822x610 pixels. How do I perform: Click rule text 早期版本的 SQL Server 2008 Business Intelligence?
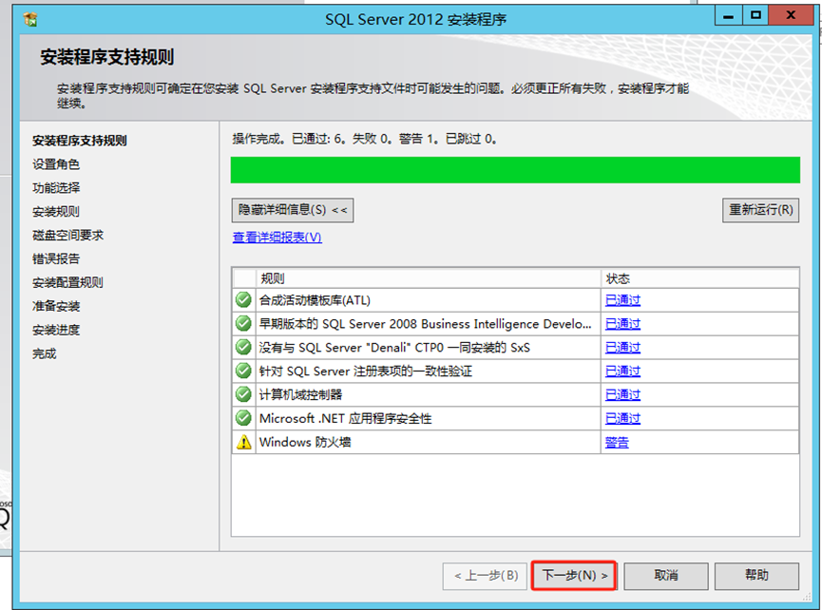click(x=425, y=324)
